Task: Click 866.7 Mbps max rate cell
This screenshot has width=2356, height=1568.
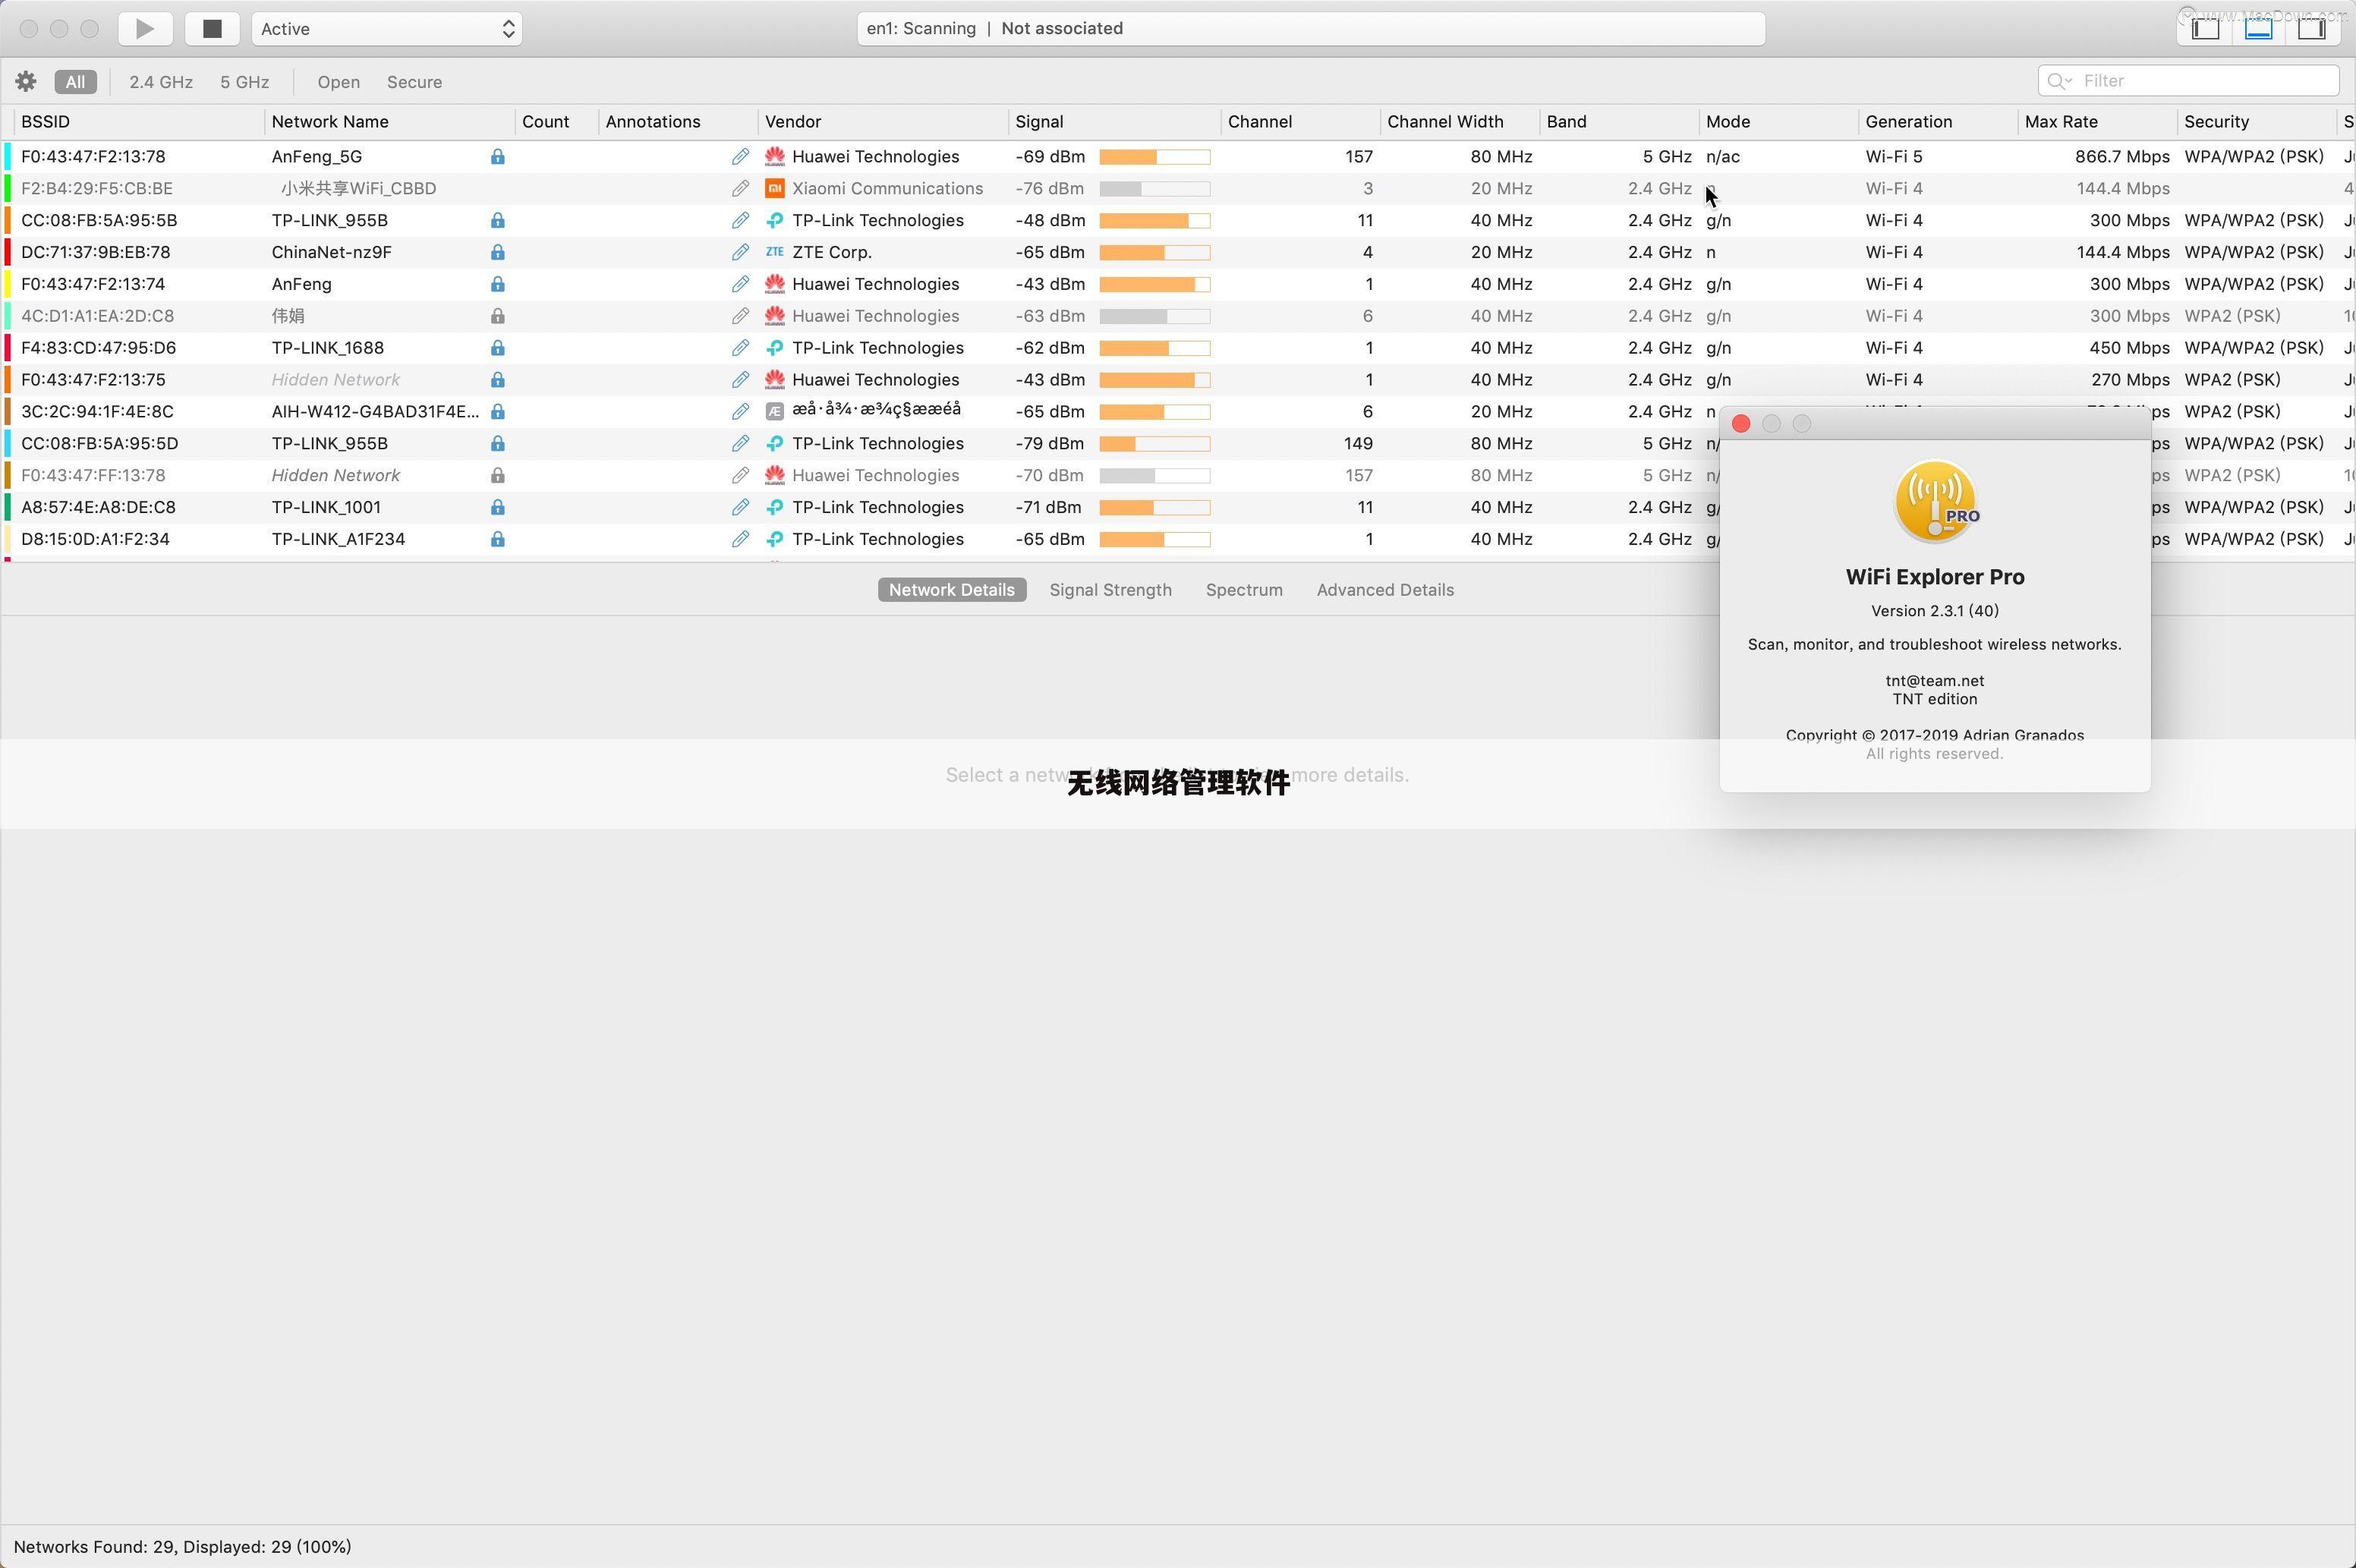Action: pos(2122,156)
